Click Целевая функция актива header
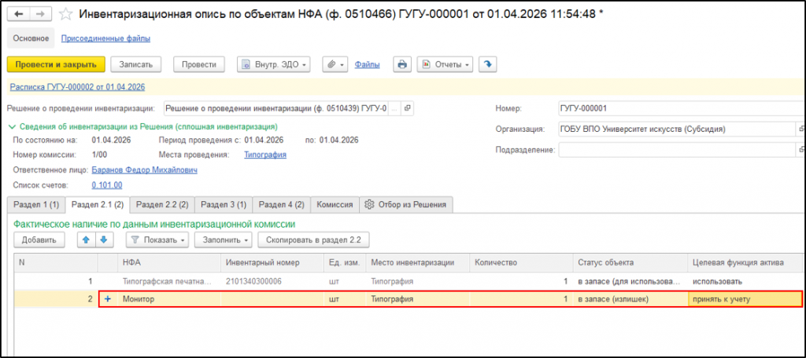 pyautogui.click(x=745, y=262)
